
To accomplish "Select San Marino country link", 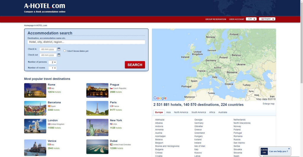I will (239, 143).
